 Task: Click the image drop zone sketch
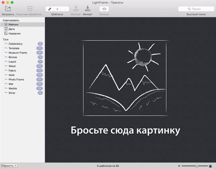(x=125, y=78)
